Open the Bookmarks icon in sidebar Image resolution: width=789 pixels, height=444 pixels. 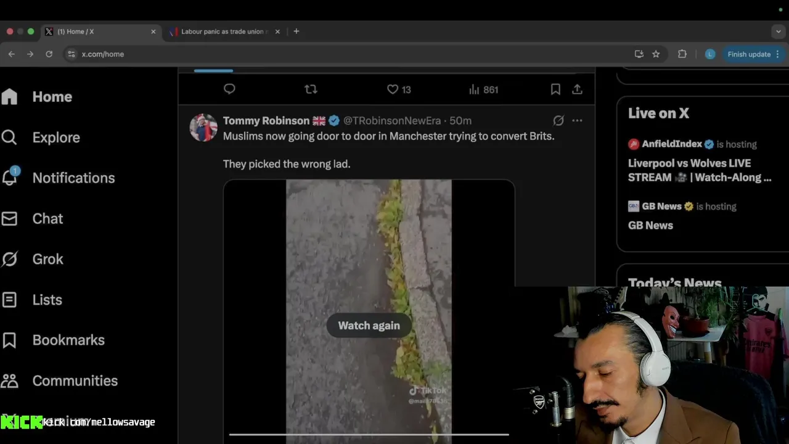(9, 340)
